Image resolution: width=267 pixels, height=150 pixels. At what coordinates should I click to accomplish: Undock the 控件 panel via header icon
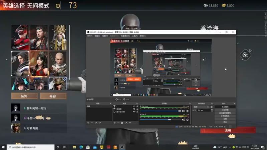coord(234,103)
